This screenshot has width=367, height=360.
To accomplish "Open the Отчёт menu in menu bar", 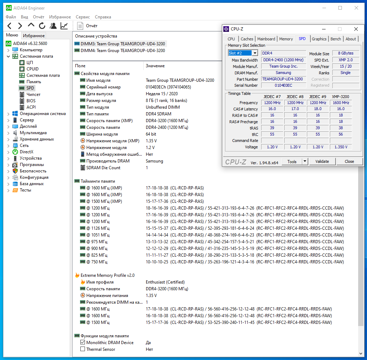I will click(x=39, y=17).
